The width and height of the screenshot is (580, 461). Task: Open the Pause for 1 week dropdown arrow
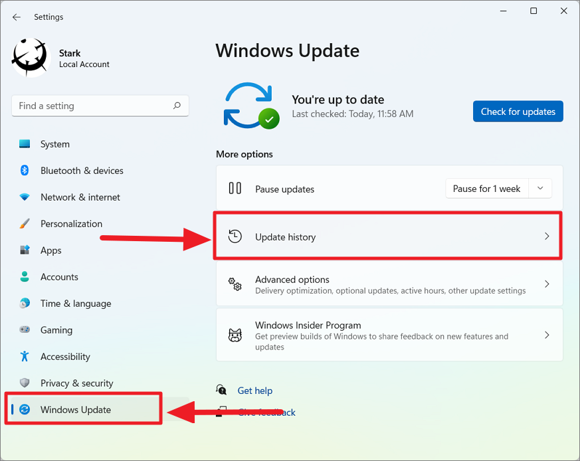540,189
